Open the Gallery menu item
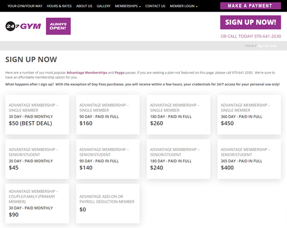Image resolution: width=287 pixels, height=228 pixels. pos(103,6)
